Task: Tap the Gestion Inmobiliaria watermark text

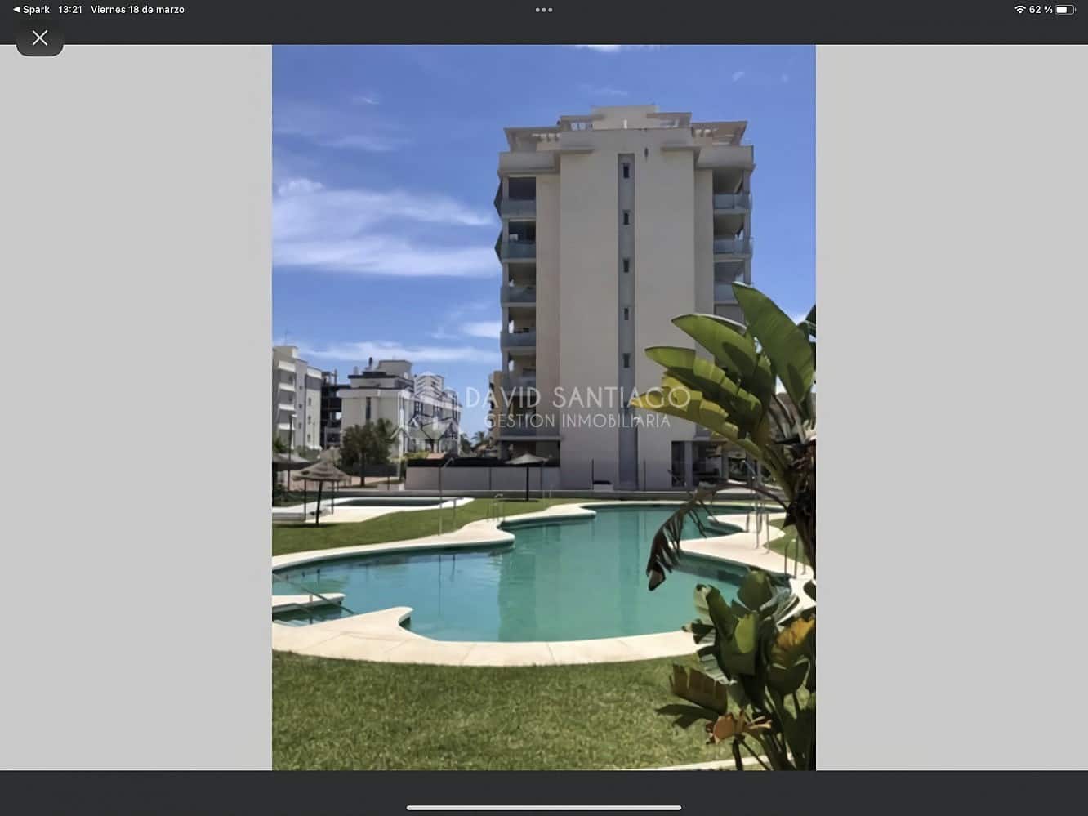Action: tap(577, 421)
